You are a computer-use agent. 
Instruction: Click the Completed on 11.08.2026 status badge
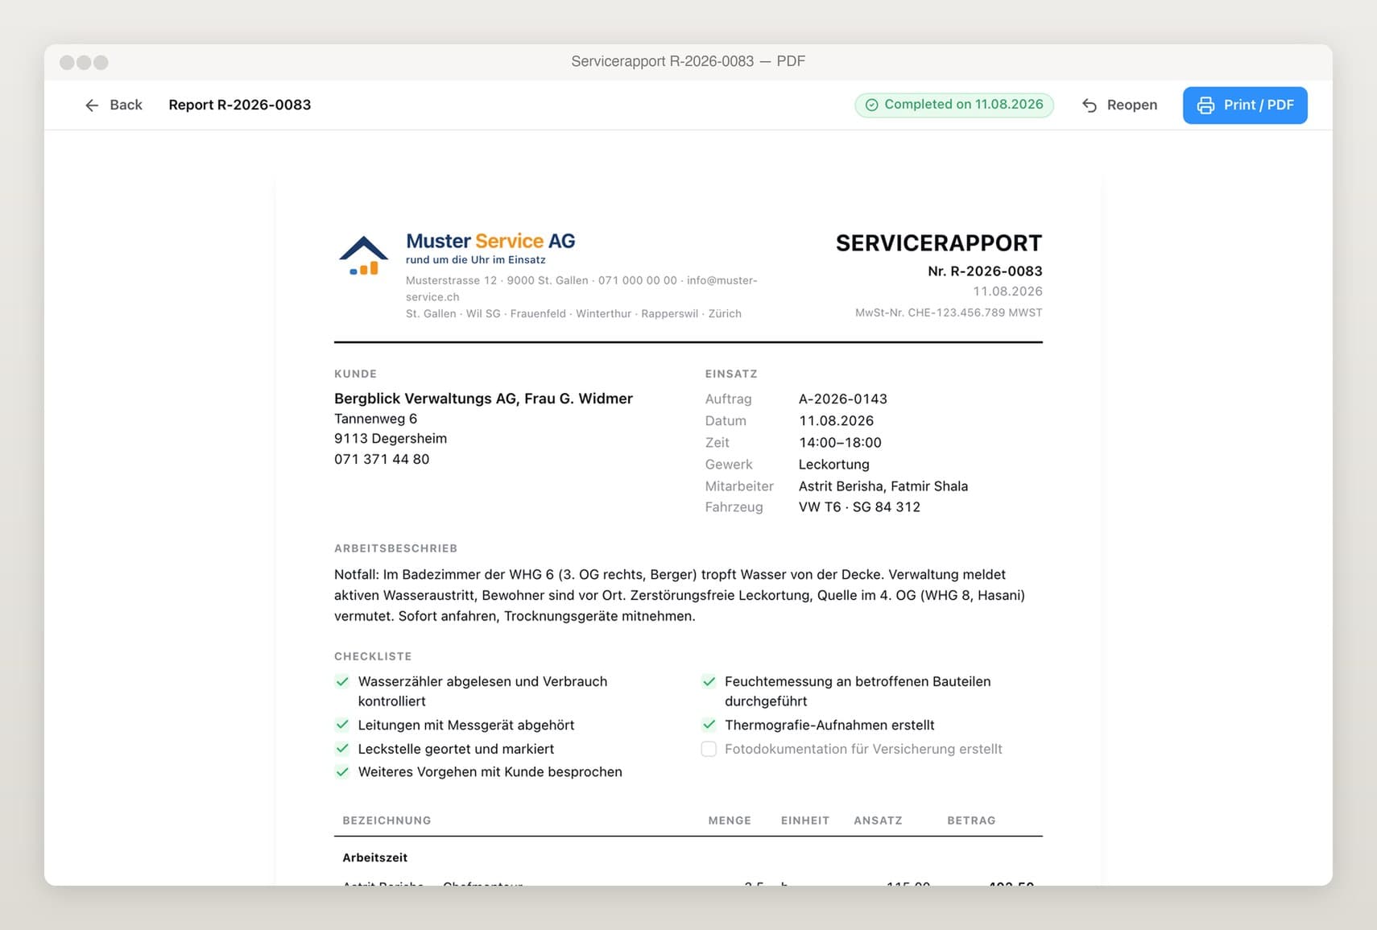[x=954, y=105]
